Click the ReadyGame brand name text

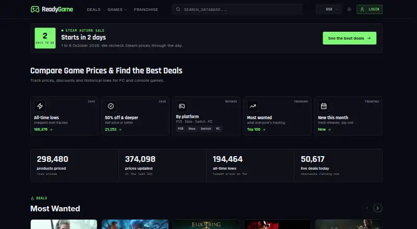[x=57, y=9]
